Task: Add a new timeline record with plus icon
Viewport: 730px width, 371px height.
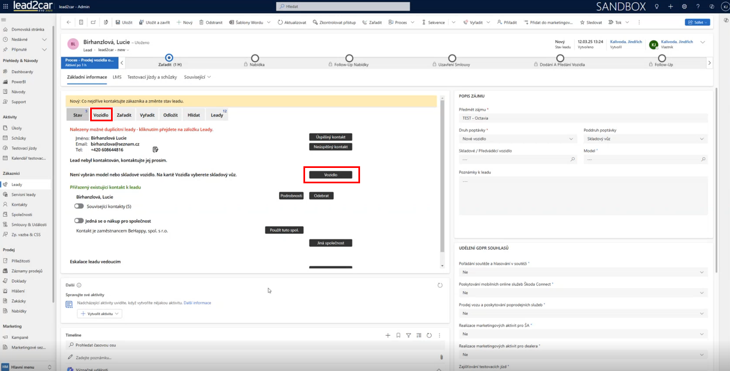Action: click(x=388, y=335)
